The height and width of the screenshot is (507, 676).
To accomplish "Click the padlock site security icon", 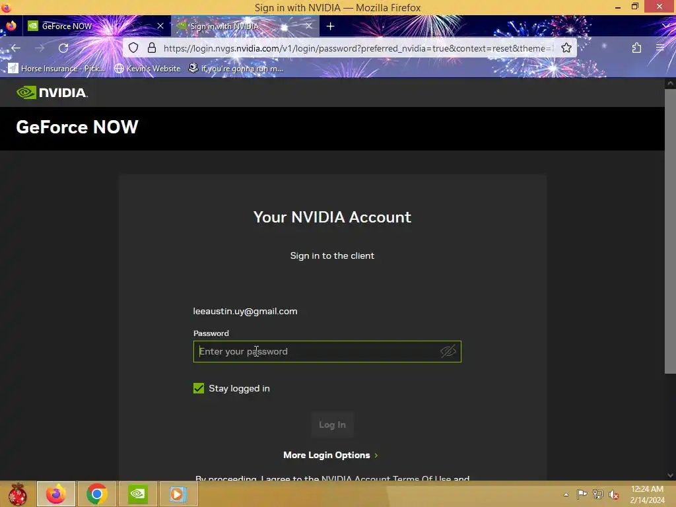I will click(152, 48).
